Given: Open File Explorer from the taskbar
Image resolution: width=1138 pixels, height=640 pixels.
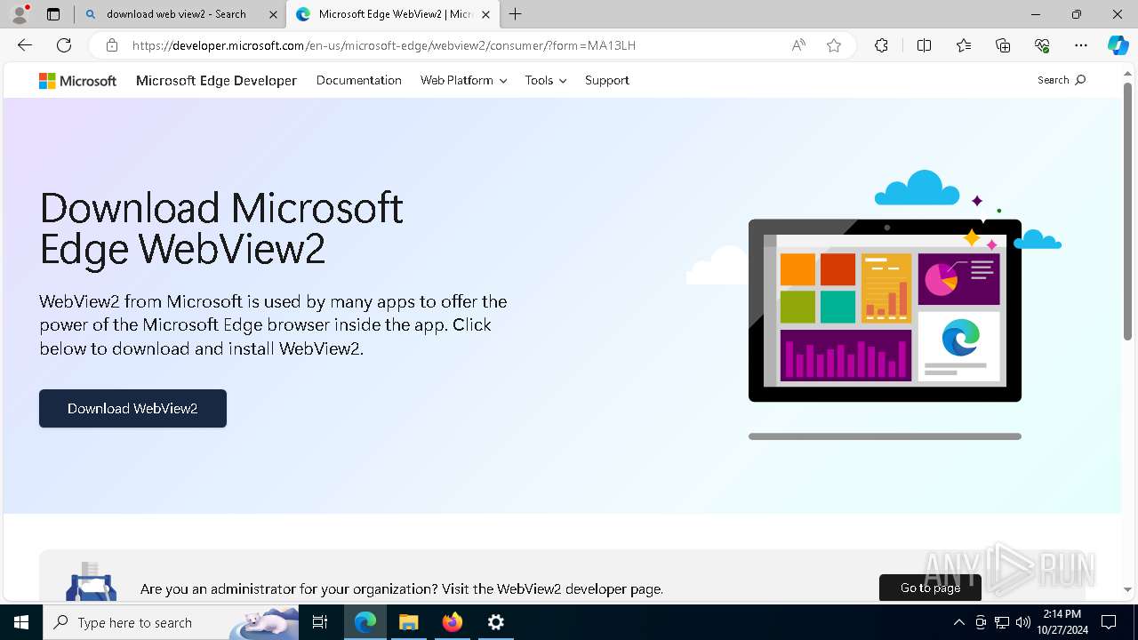Looking at the screenshot, I should [x=408, y=622].
